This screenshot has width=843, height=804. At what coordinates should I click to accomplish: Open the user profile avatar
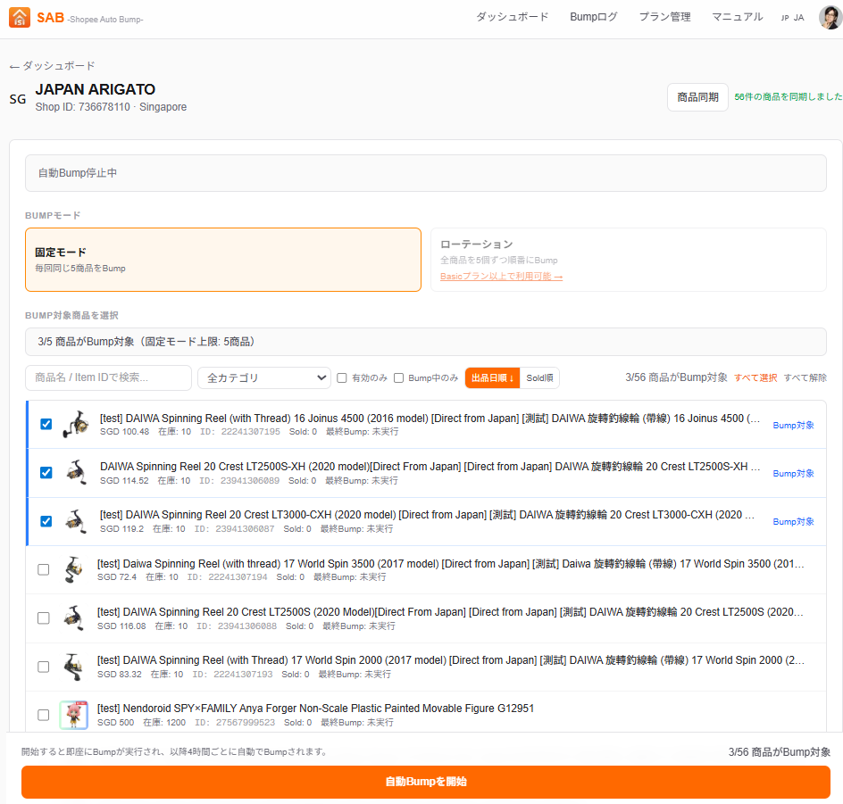(x=830, y=17)
